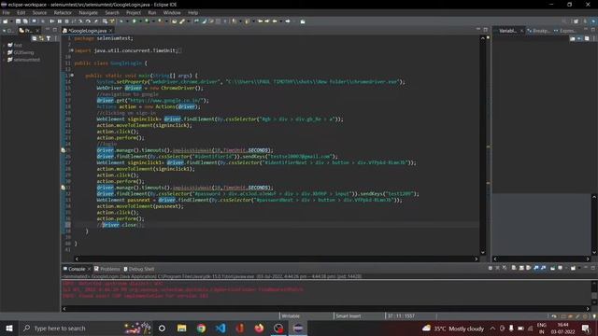Click the Suspend debug toolbar icon
This screenshot has height=336, width=598.
click(x=59, y=21)
